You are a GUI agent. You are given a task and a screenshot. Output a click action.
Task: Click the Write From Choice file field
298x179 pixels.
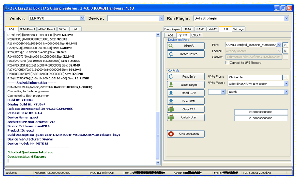[x=255, y=78]
